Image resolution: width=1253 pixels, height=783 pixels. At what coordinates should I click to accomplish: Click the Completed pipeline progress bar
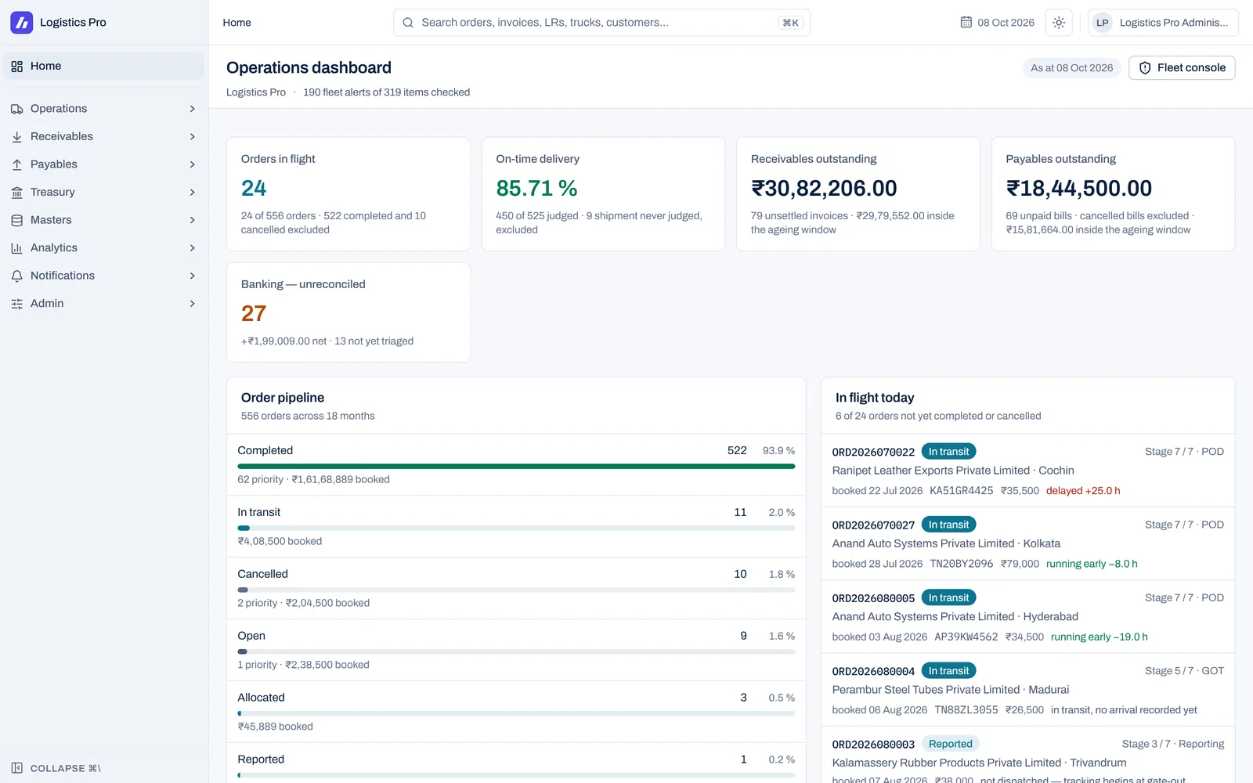516,467
